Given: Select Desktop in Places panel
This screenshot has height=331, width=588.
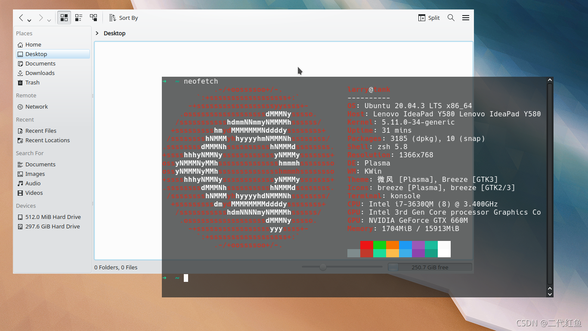Looking at the screenshot, I should pos(53,54).
